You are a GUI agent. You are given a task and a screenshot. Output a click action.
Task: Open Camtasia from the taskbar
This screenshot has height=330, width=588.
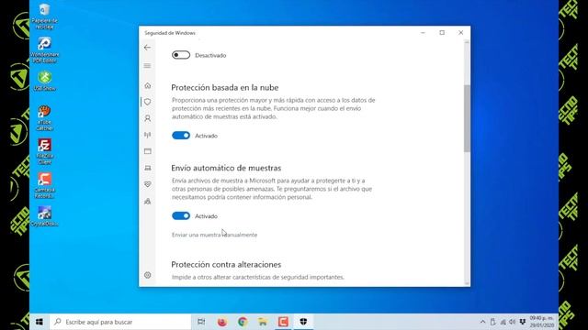point(283,322)
